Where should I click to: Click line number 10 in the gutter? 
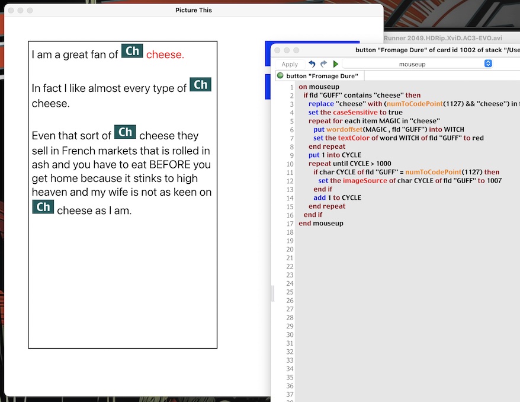click(x=290, y=164)
